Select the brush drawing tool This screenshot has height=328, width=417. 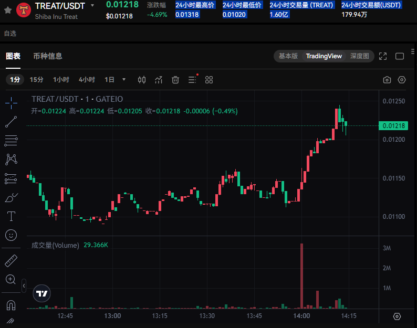point(11,197)
